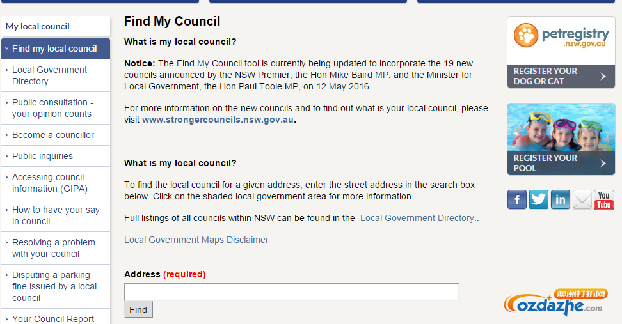This screenshot has width=622, height=324.
Task: Open the Accessing council information (GIPA) item
Action: pyautogui.click(x=49, y=183)
